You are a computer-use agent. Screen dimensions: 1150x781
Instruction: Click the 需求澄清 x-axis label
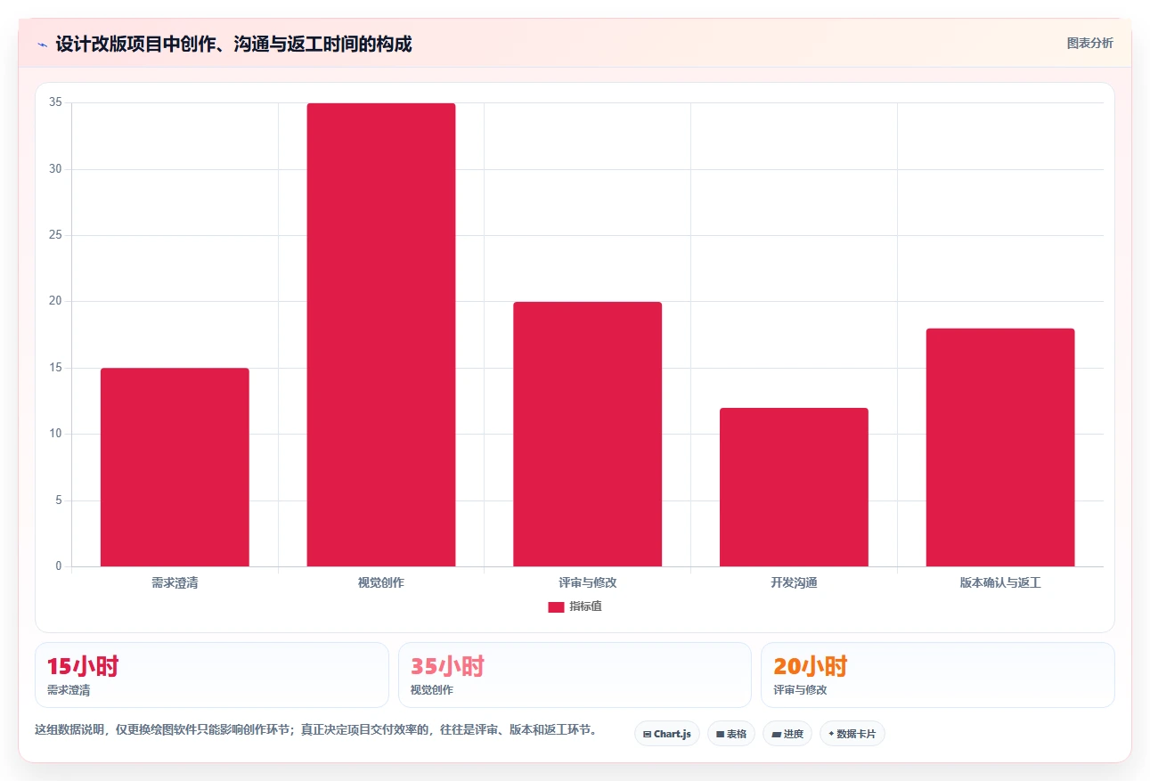(x=175, y=583)
